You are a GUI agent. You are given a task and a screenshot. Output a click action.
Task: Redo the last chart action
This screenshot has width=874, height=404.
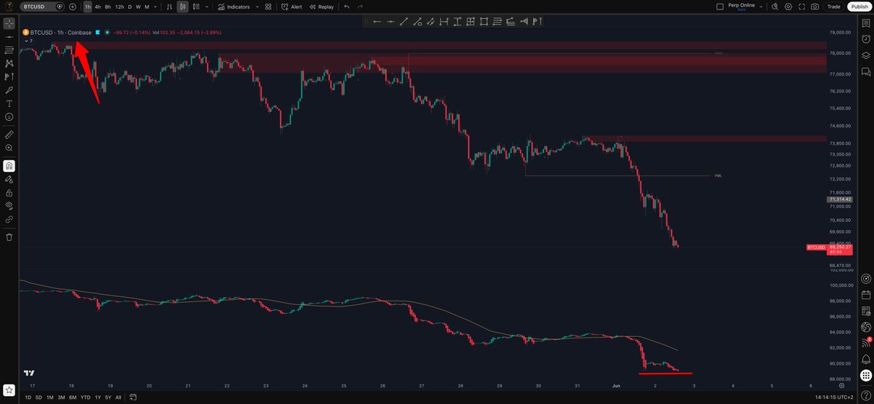[360, 7]
